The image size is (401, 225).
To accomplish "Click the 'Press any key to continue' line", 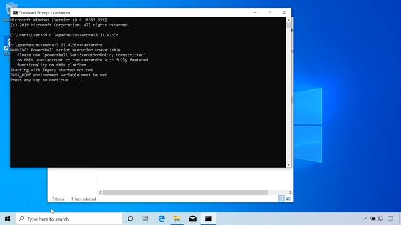I will [x=46, y=80].
